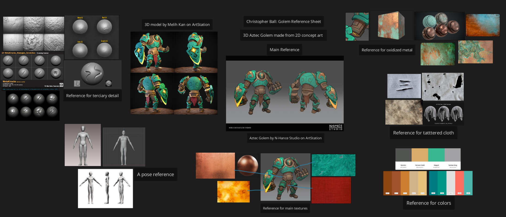Select 'Aztec Golem by N-Hance Studio on ArtStation' caption
Viewport: 506px width, 217px height.
tap(285, 138)
